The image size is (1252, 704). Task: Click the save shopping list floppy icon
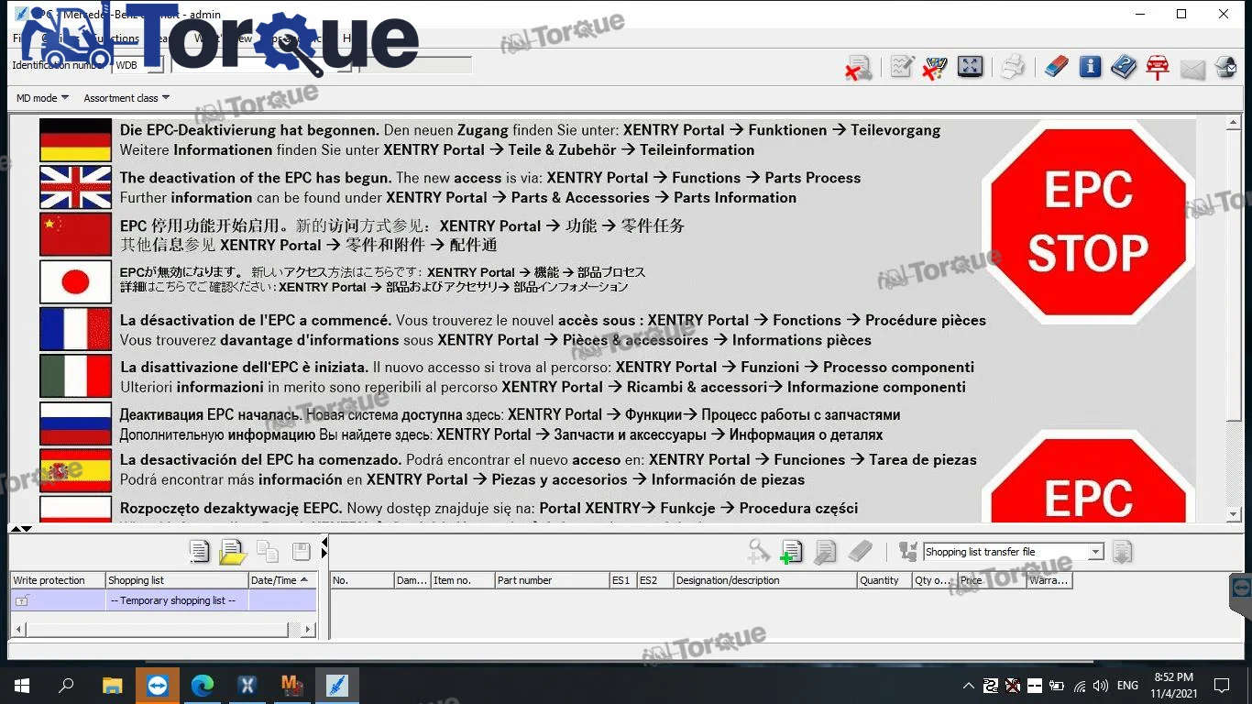click(301, 551)
